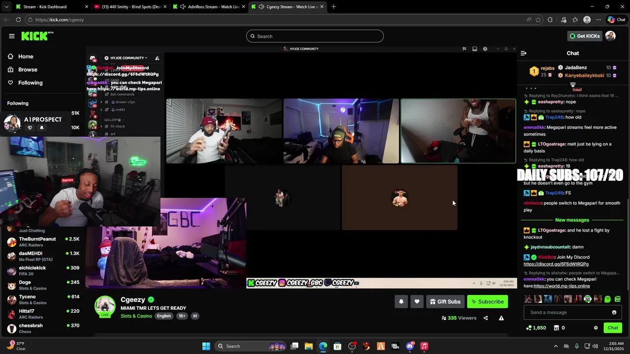630x354 pixels.
Task: Open dasMEHDI channel in sidebar
Action: pos(43,256)
